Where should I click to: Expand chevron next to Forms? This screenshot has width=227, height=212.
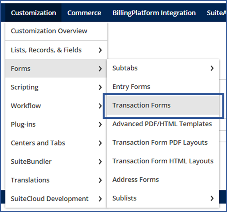click(100, 68)
